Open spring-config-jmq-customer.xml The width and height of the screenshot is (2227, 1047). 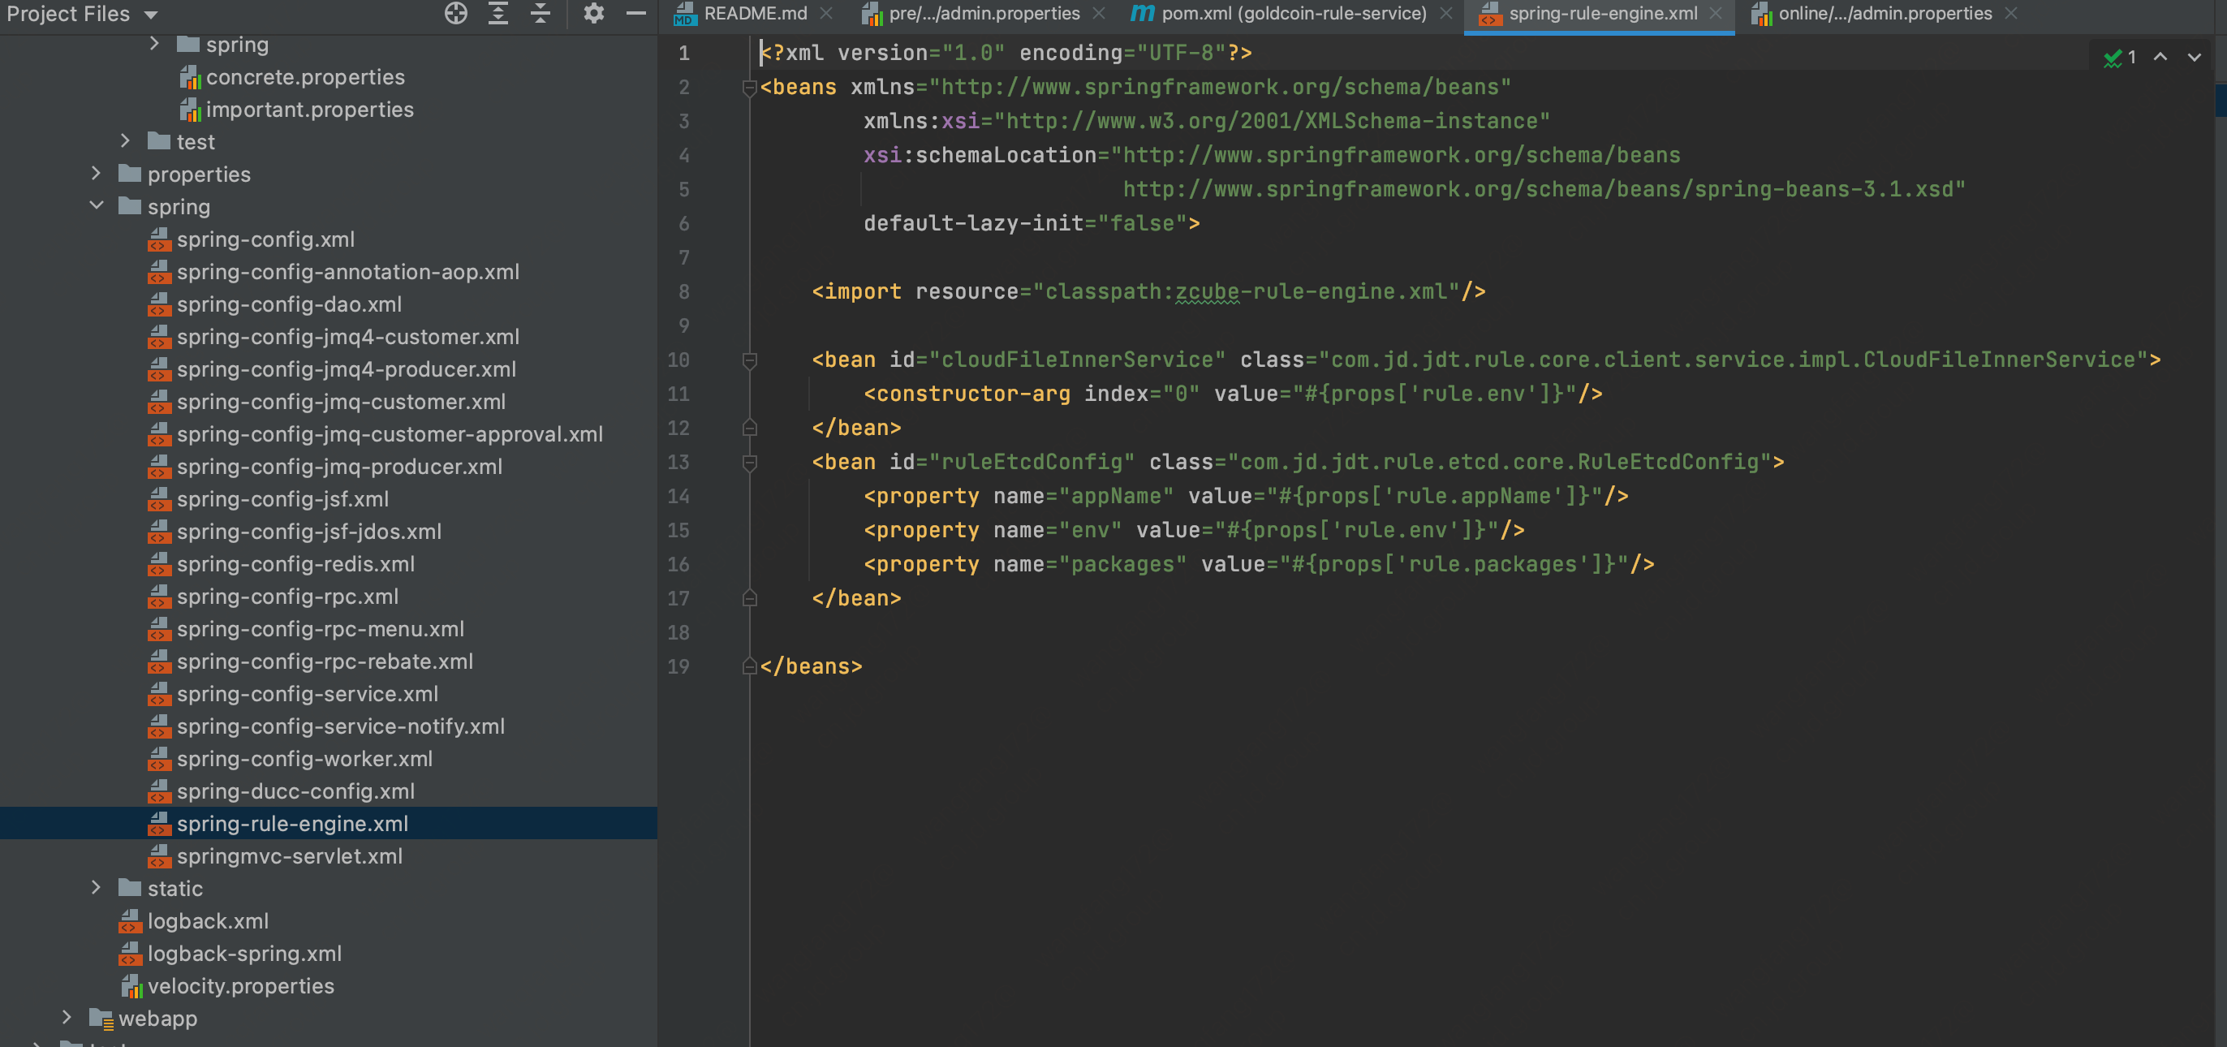(x=341, y=401)
